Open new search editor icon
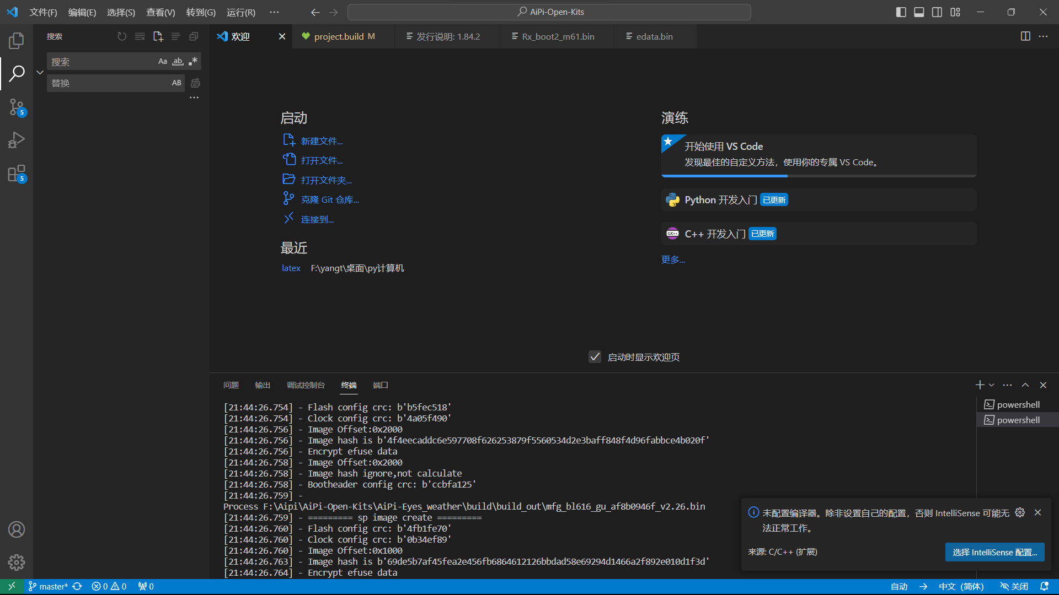The image size is (1059, 595). tap(158, 36)
